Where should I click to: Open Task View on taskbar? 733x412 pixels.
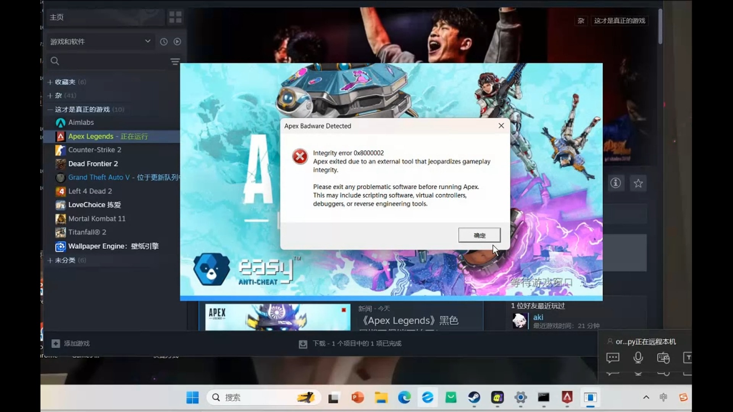pos(333,398)
